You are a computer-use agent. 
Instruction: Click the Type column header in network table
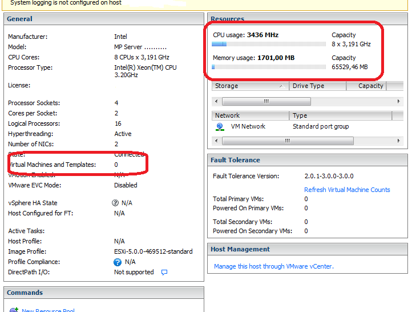(340, 115)
